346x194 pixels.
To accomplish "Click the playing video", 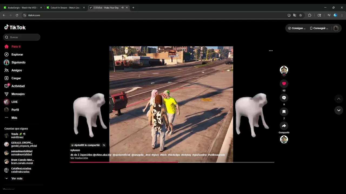I will (x=171, y=104).
